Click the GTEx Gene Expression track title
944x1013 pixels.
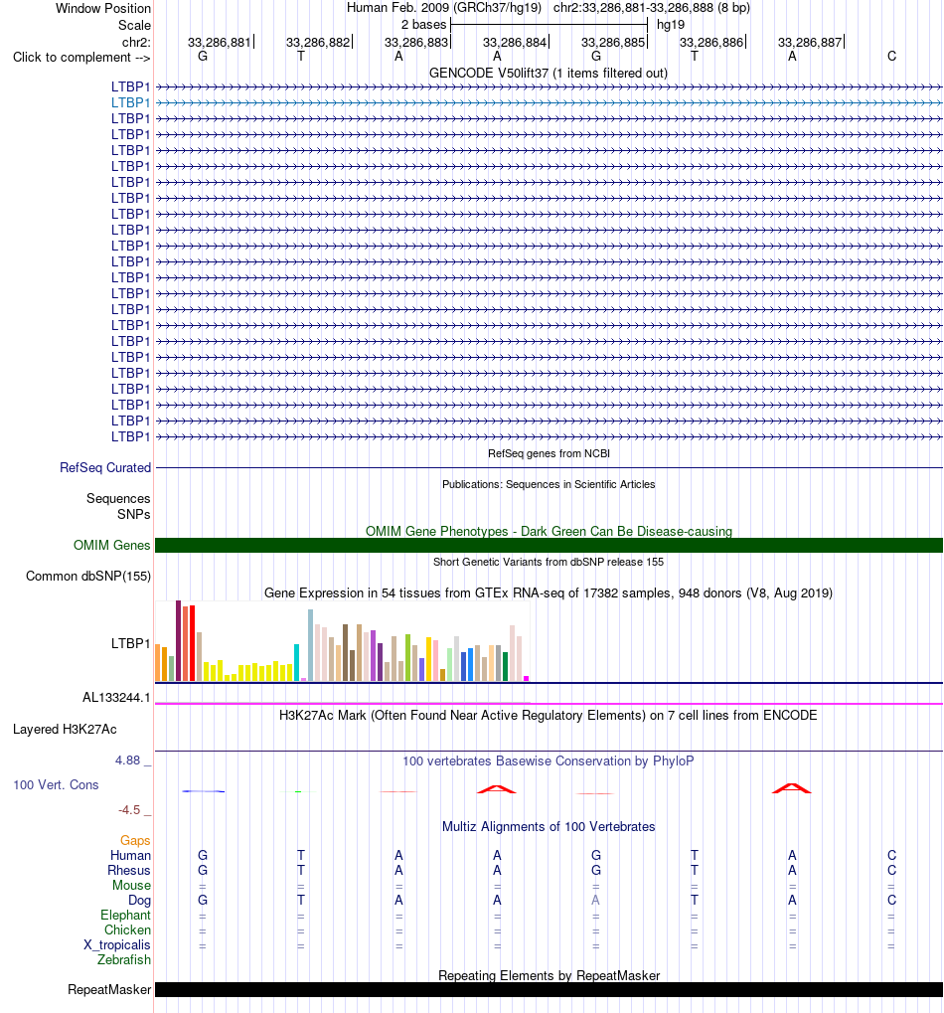point(549,593)
